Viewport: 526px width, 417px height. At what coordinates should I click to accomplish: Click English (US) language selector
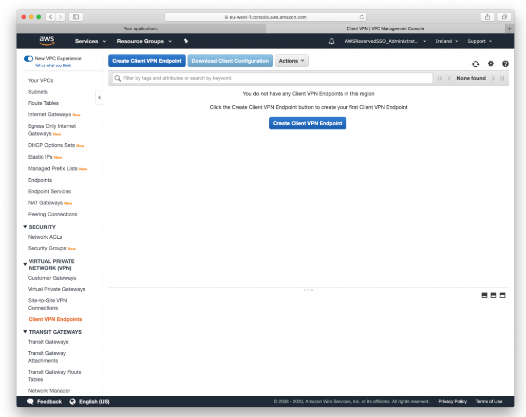[x=95, y=402]
